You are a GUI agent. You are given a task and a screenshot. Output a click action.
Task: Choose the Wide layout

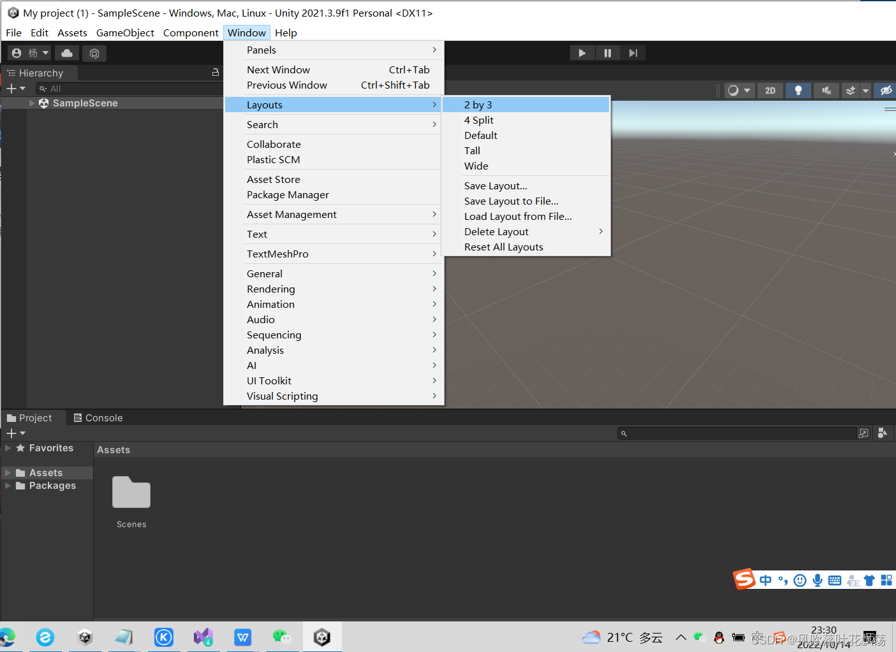pos(526,166)
